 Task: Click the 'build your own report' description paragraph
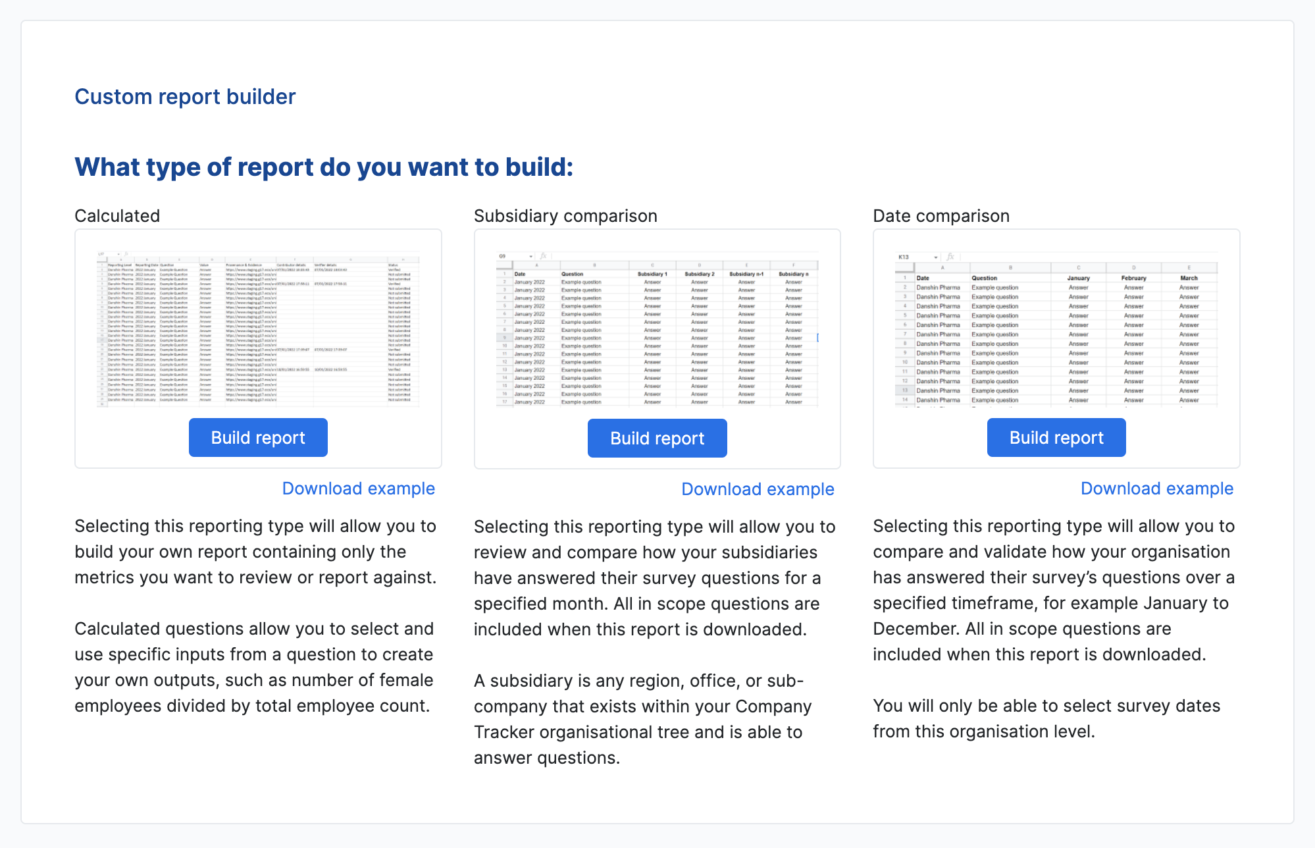[x=255, y=552]
